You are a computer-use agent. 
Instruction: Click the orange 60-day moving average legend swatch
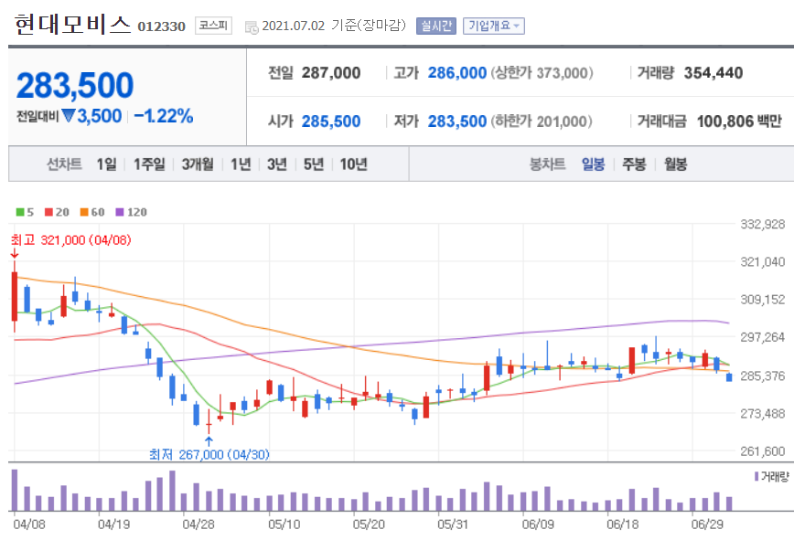[84, 212]
